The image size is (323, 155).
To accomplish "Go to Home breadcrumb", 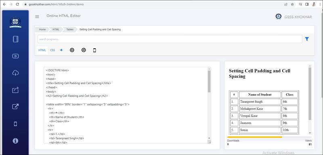I will pos(42,29).
